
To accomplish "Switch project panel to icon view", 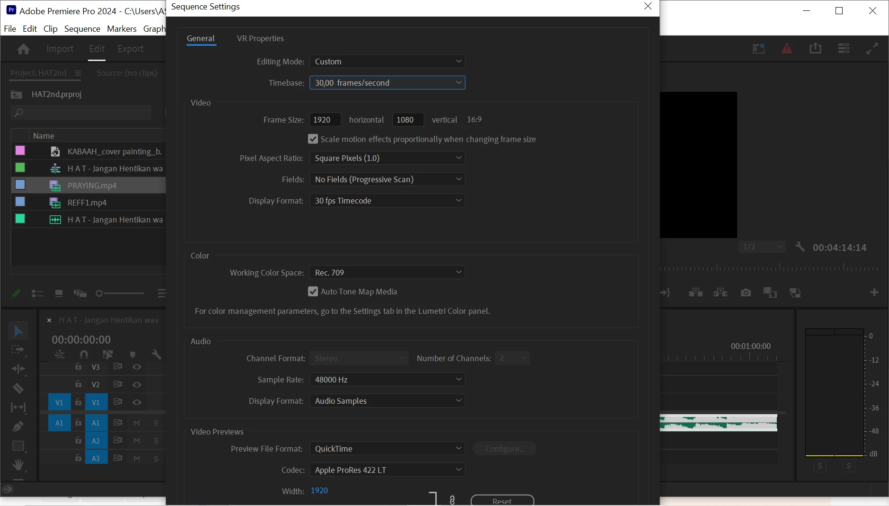I will pyautogui.click(x=59, y=293).
